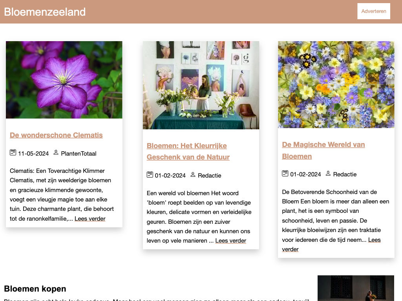Click author icon beside PlantenTotaal
The width and height of the screenshot is (402, 301).
point(56,152)
